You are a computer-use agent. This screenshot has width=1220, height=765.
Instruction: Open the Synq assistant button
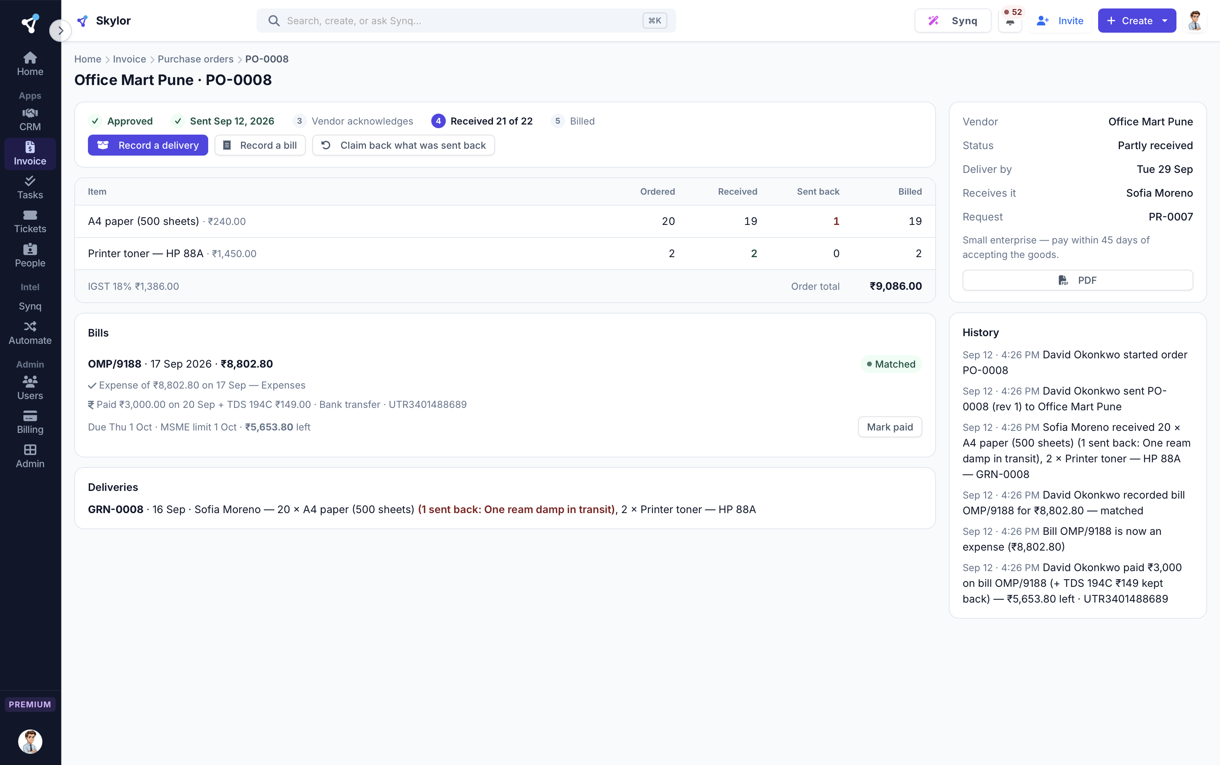(x=953, y=21)
